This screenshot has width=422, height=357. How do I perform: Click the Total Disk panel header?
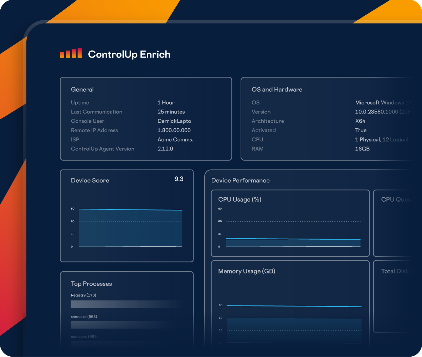(x=396, y=271)
